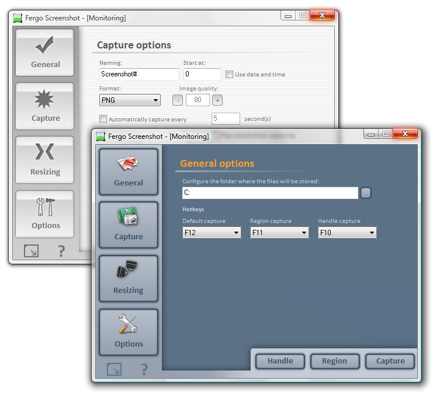Increase image quality with plus button

[217, 100]
